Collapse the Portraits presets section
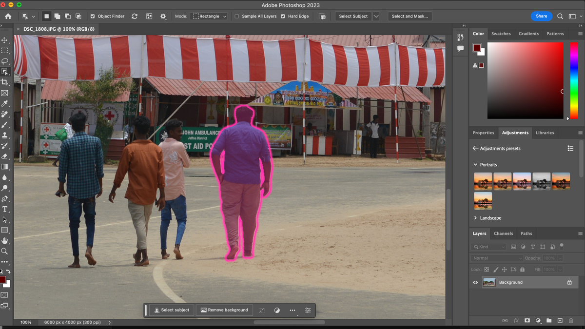Viewport: 585px width, 329px height. [x=475, y=165]
